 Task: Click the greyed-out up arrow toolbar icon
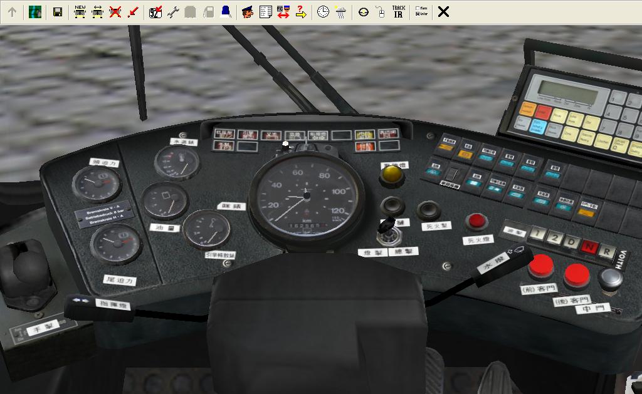pyautogui.click(x=13, y=12)
